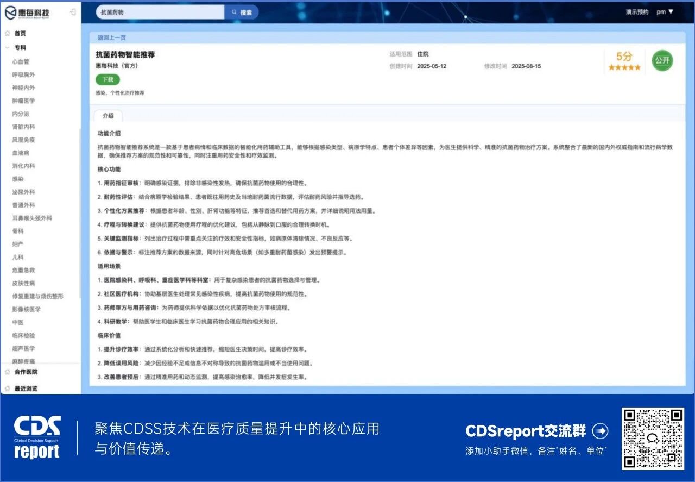Collapse the 专科 category chevron
Image resolution: width=695 pixels, height=482 pixels.
click(x=8, y=48)
